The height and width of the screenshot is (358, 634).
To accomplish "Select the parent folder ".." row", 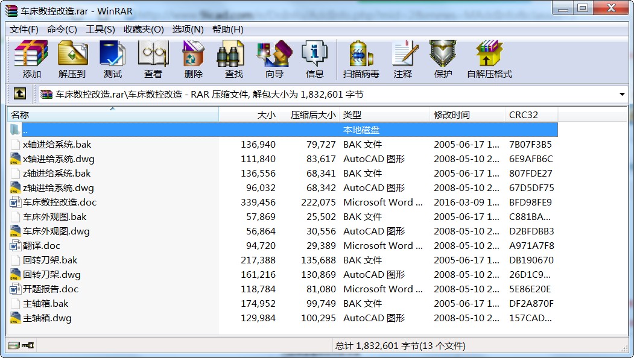I will point(25,130).
